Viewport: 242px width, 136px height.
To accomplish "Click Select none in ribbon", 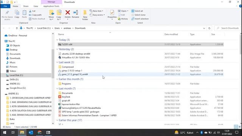I will tap(138, 15).
